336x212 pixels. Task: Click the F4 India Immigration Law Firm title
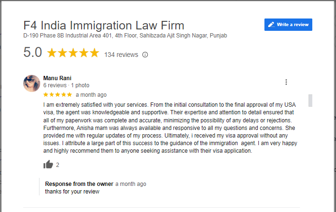(x=104, y=25)
